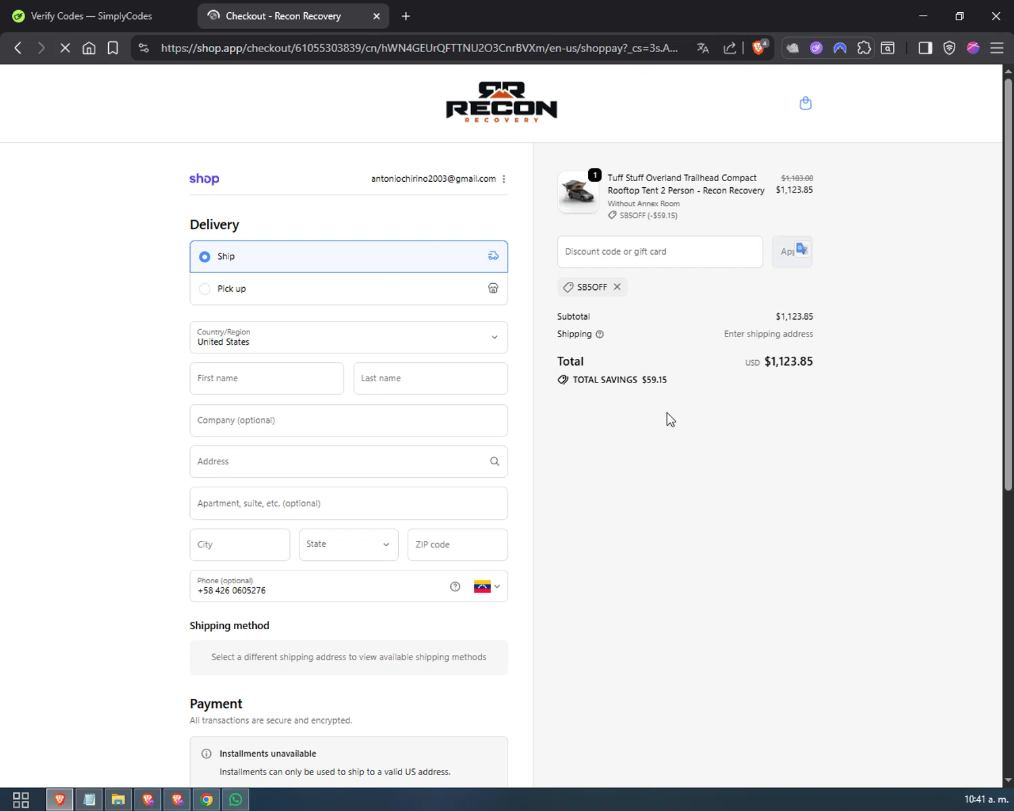The height and width of the screenshot is (811, 1014).
Task: Select the Pick up delivery option
Action: click(x=349, y=289)
